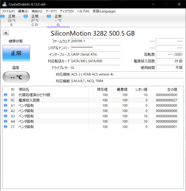
Task: Open the ヘルプ(H) menu
Action: point(83,11)
